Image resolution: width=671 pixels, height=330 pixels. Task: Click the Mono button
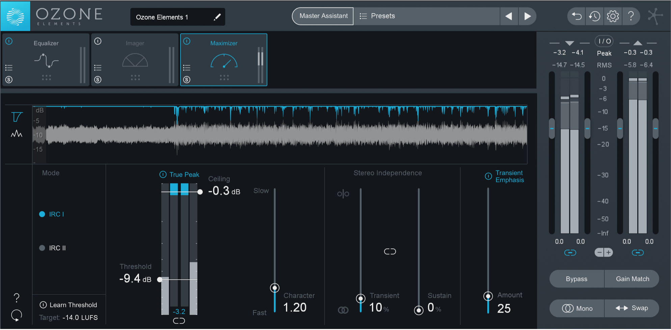[x=576, y=308]
